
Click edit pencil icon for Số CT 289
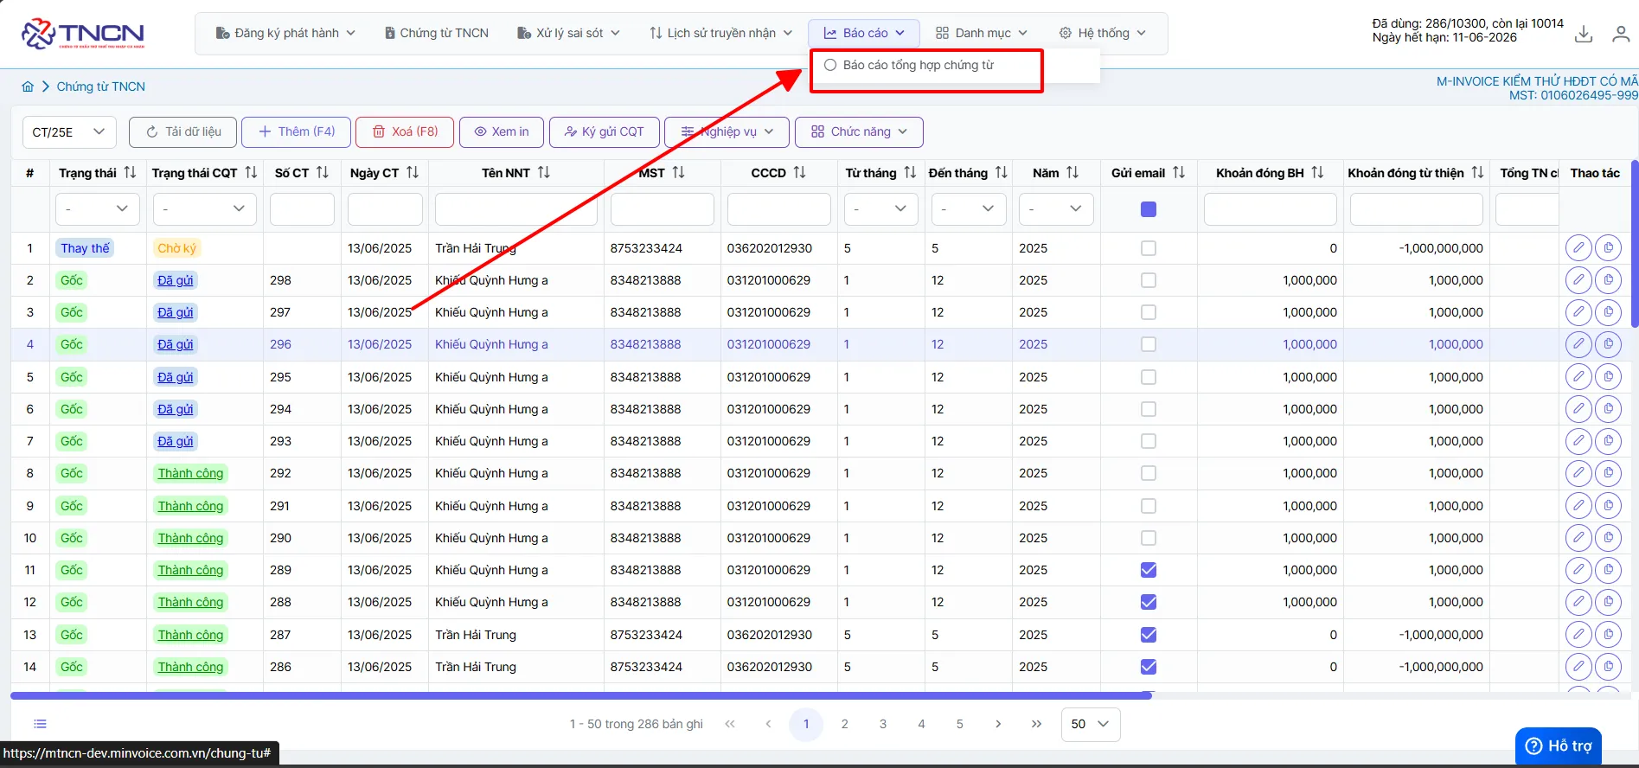(x=1578, y=570)
